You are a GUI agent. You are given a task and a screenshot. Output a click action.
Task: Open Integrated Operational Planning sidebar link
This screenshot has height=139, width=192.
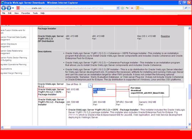[x=14, y=65]
